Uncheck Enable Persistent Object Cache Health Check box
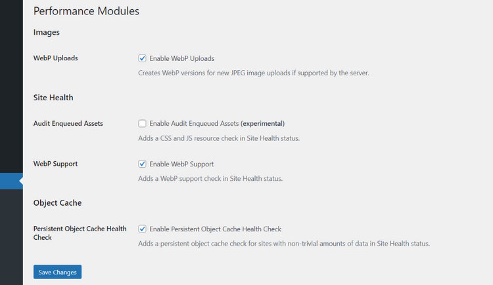The width and height of the screenshot is (493, 285). 142,229
